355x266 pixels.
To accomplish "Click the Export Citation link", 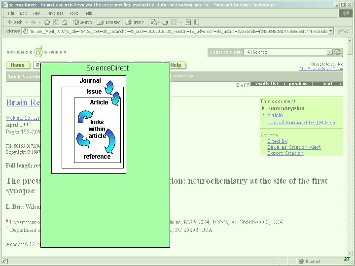I will click(285, 153).
